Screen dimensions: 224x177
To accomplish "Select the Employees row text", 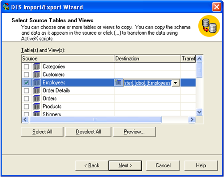I will click(54, 82).
